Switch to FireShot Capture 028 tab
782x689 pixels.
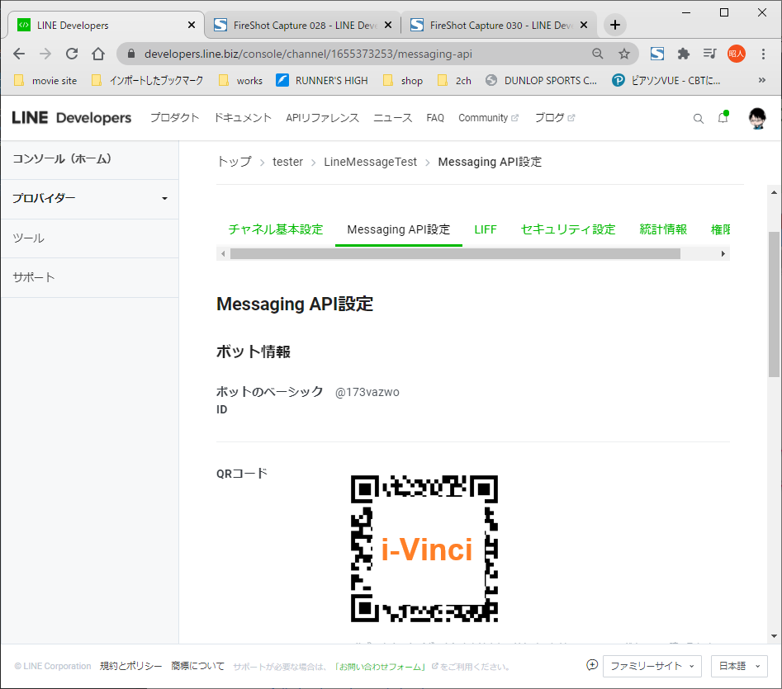(x=303, y=25)
